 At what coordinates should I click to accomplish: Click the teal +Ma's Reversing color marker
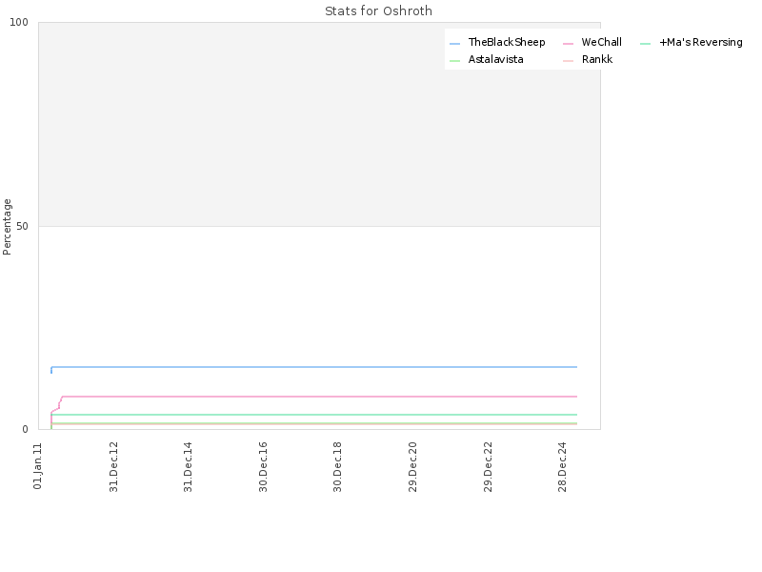pyautogui.click(x=646, y=44)
